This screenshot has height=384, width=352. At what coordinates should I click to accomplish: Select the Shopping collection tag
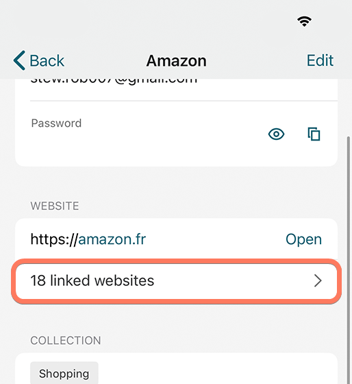(x=64, y=373)
